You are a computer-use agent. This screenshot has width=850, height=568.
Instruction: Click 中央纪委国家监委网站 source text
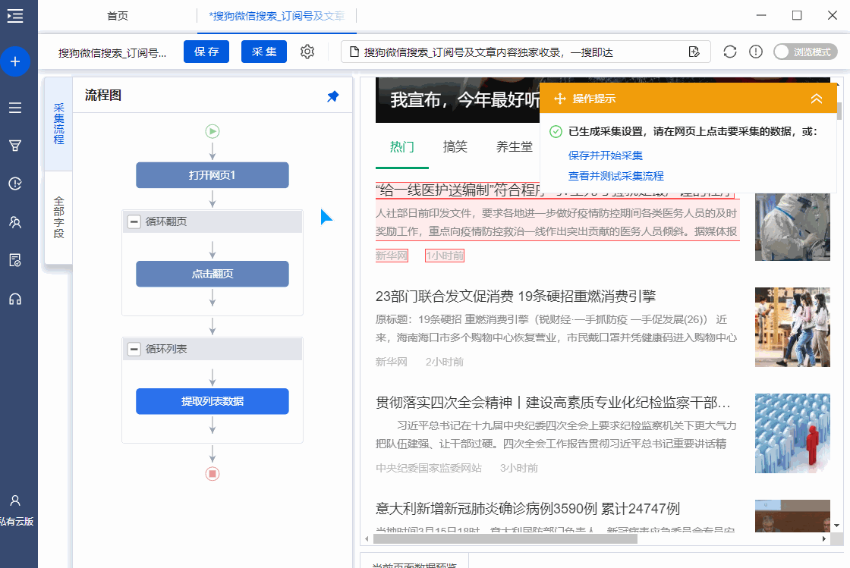tap(428, 468)
